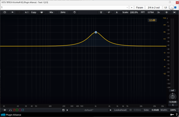Image resolution: width=179 pixels, height=117 pixels.
Task: Toggle the phase invert icon
Action: coord(109,12)
